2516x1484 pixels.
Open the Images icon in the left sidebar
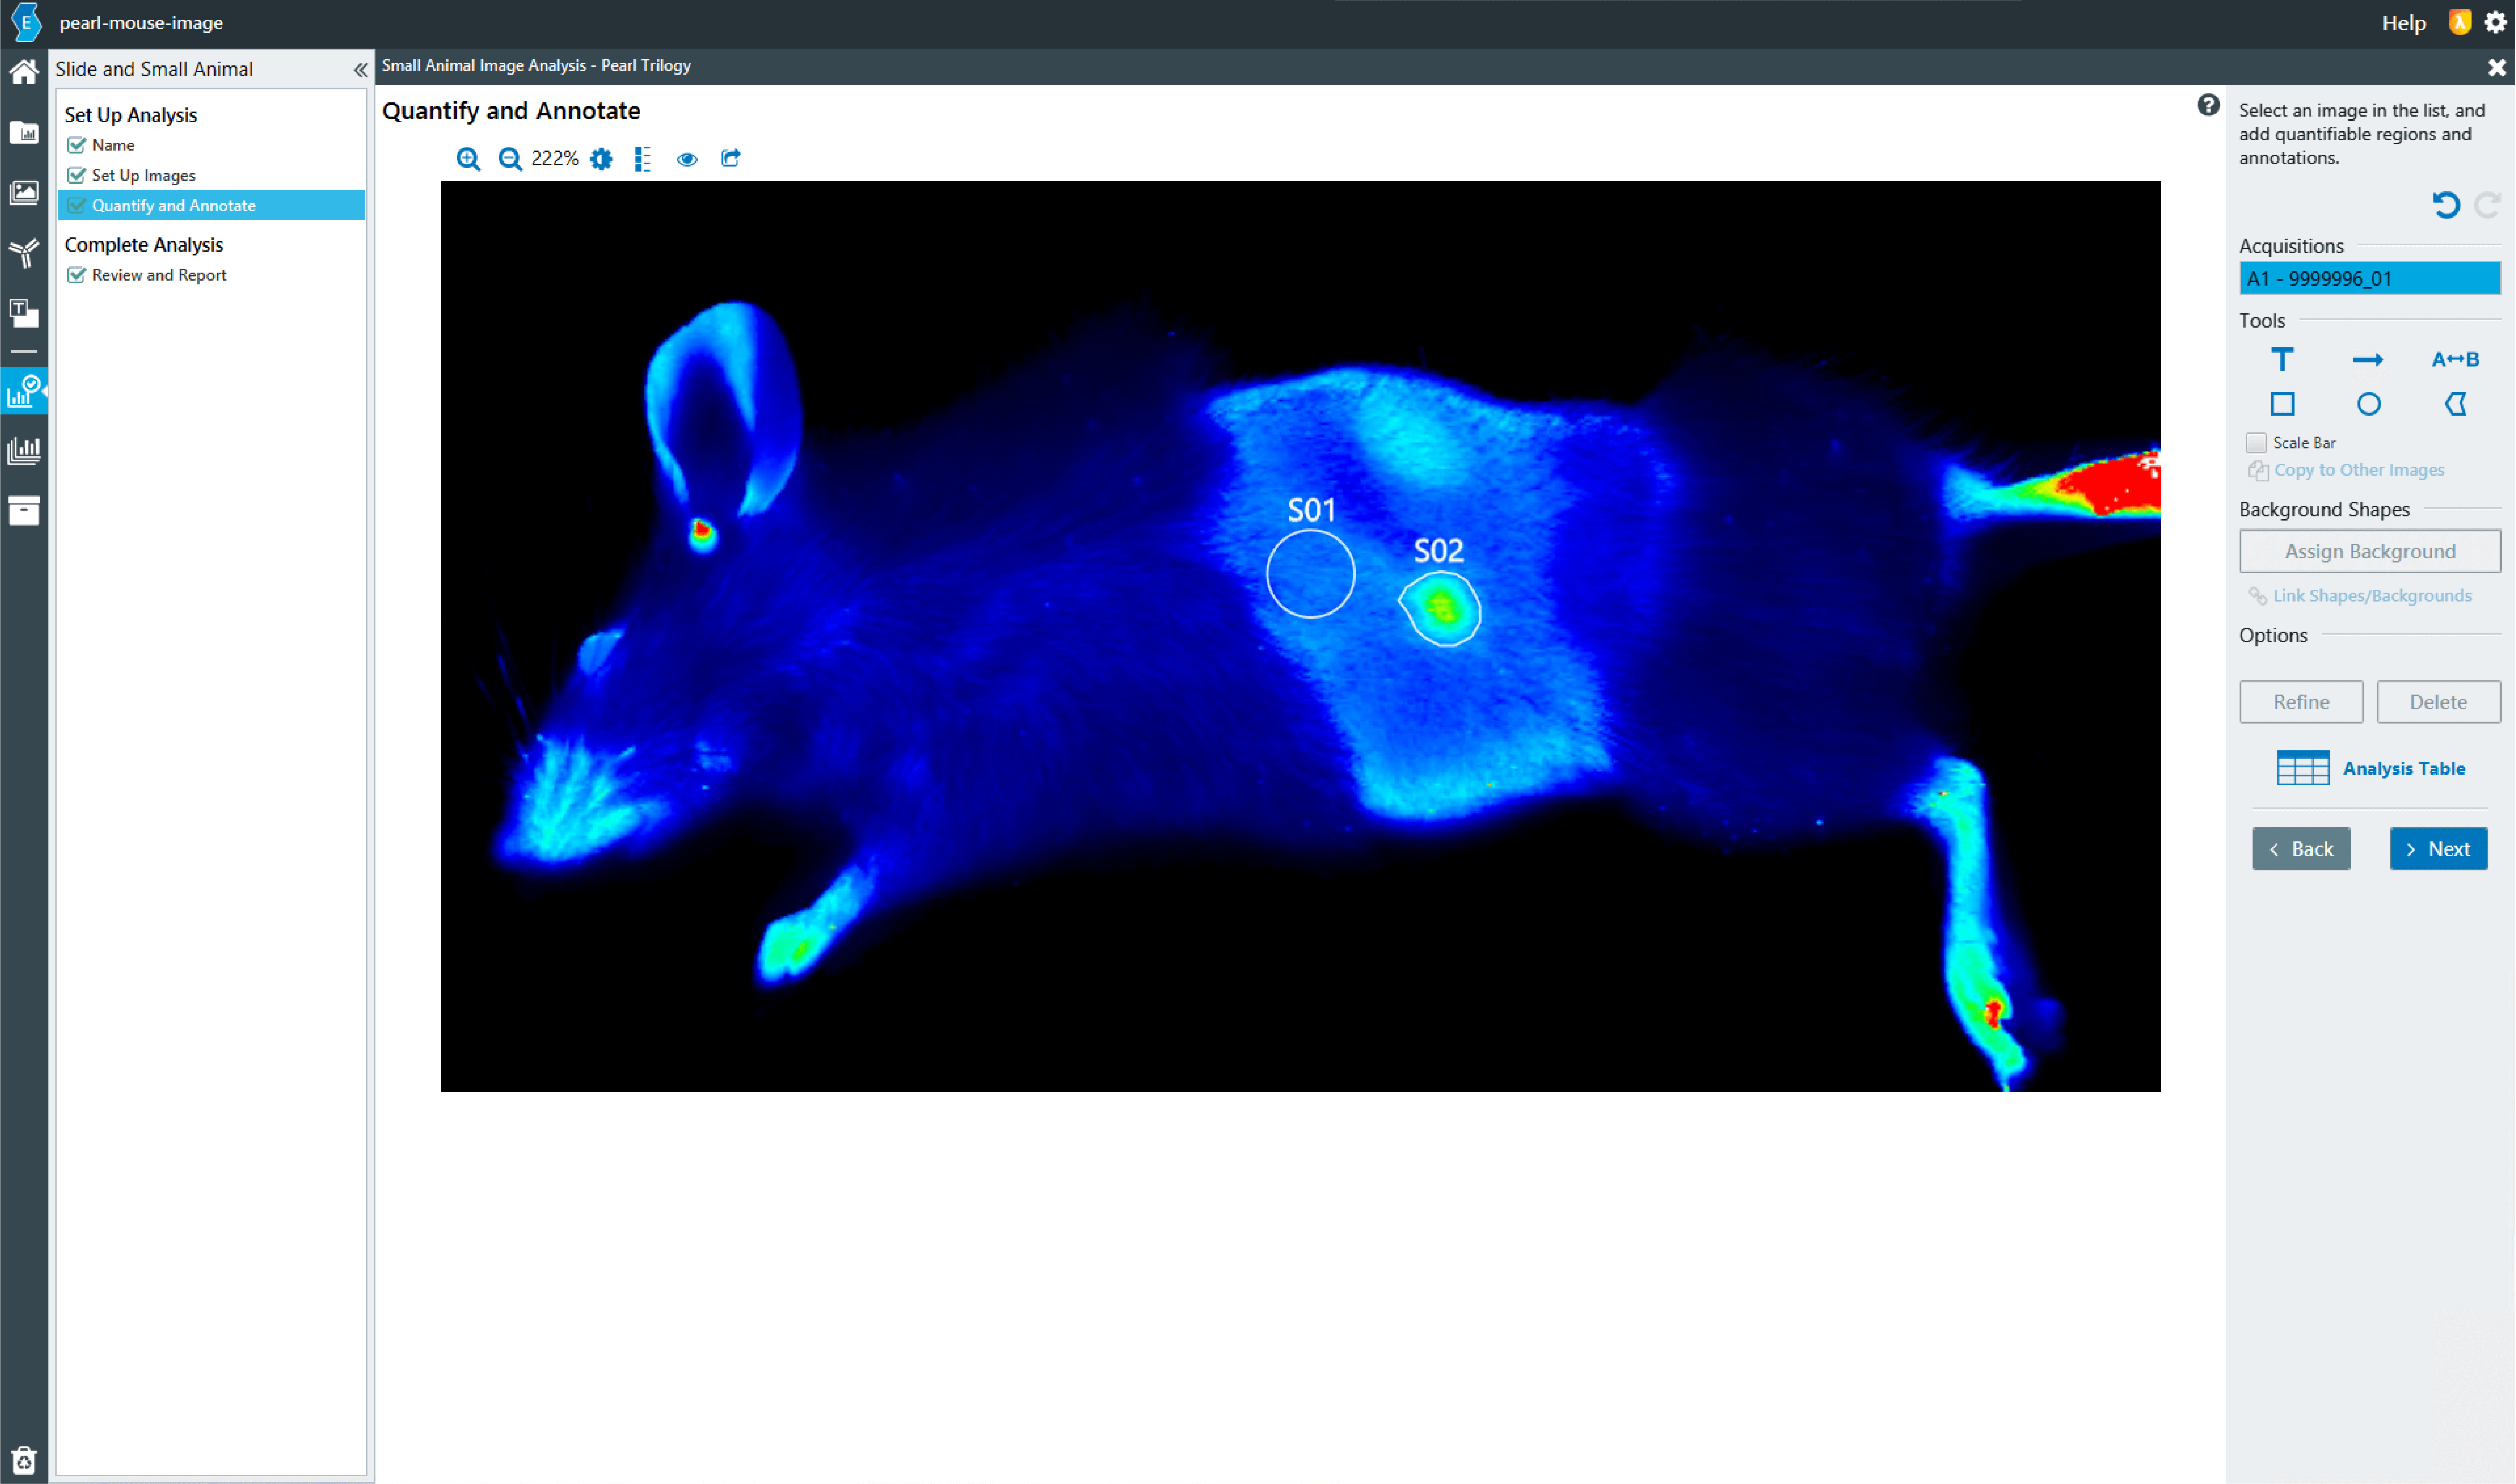pos(23,192)
